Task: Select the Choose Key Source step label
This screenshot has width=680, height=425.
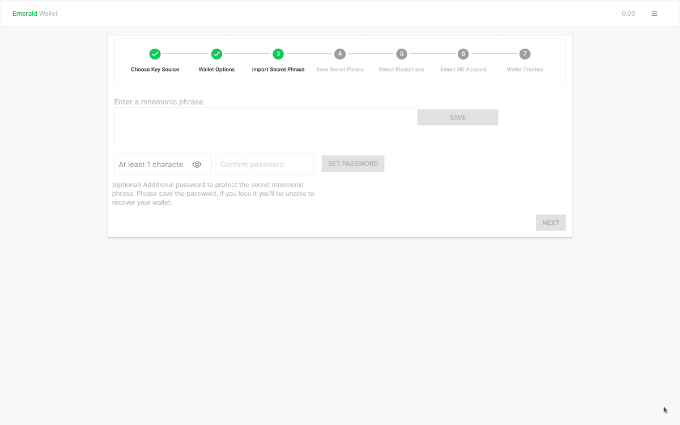Action: [x=155, y=70]
